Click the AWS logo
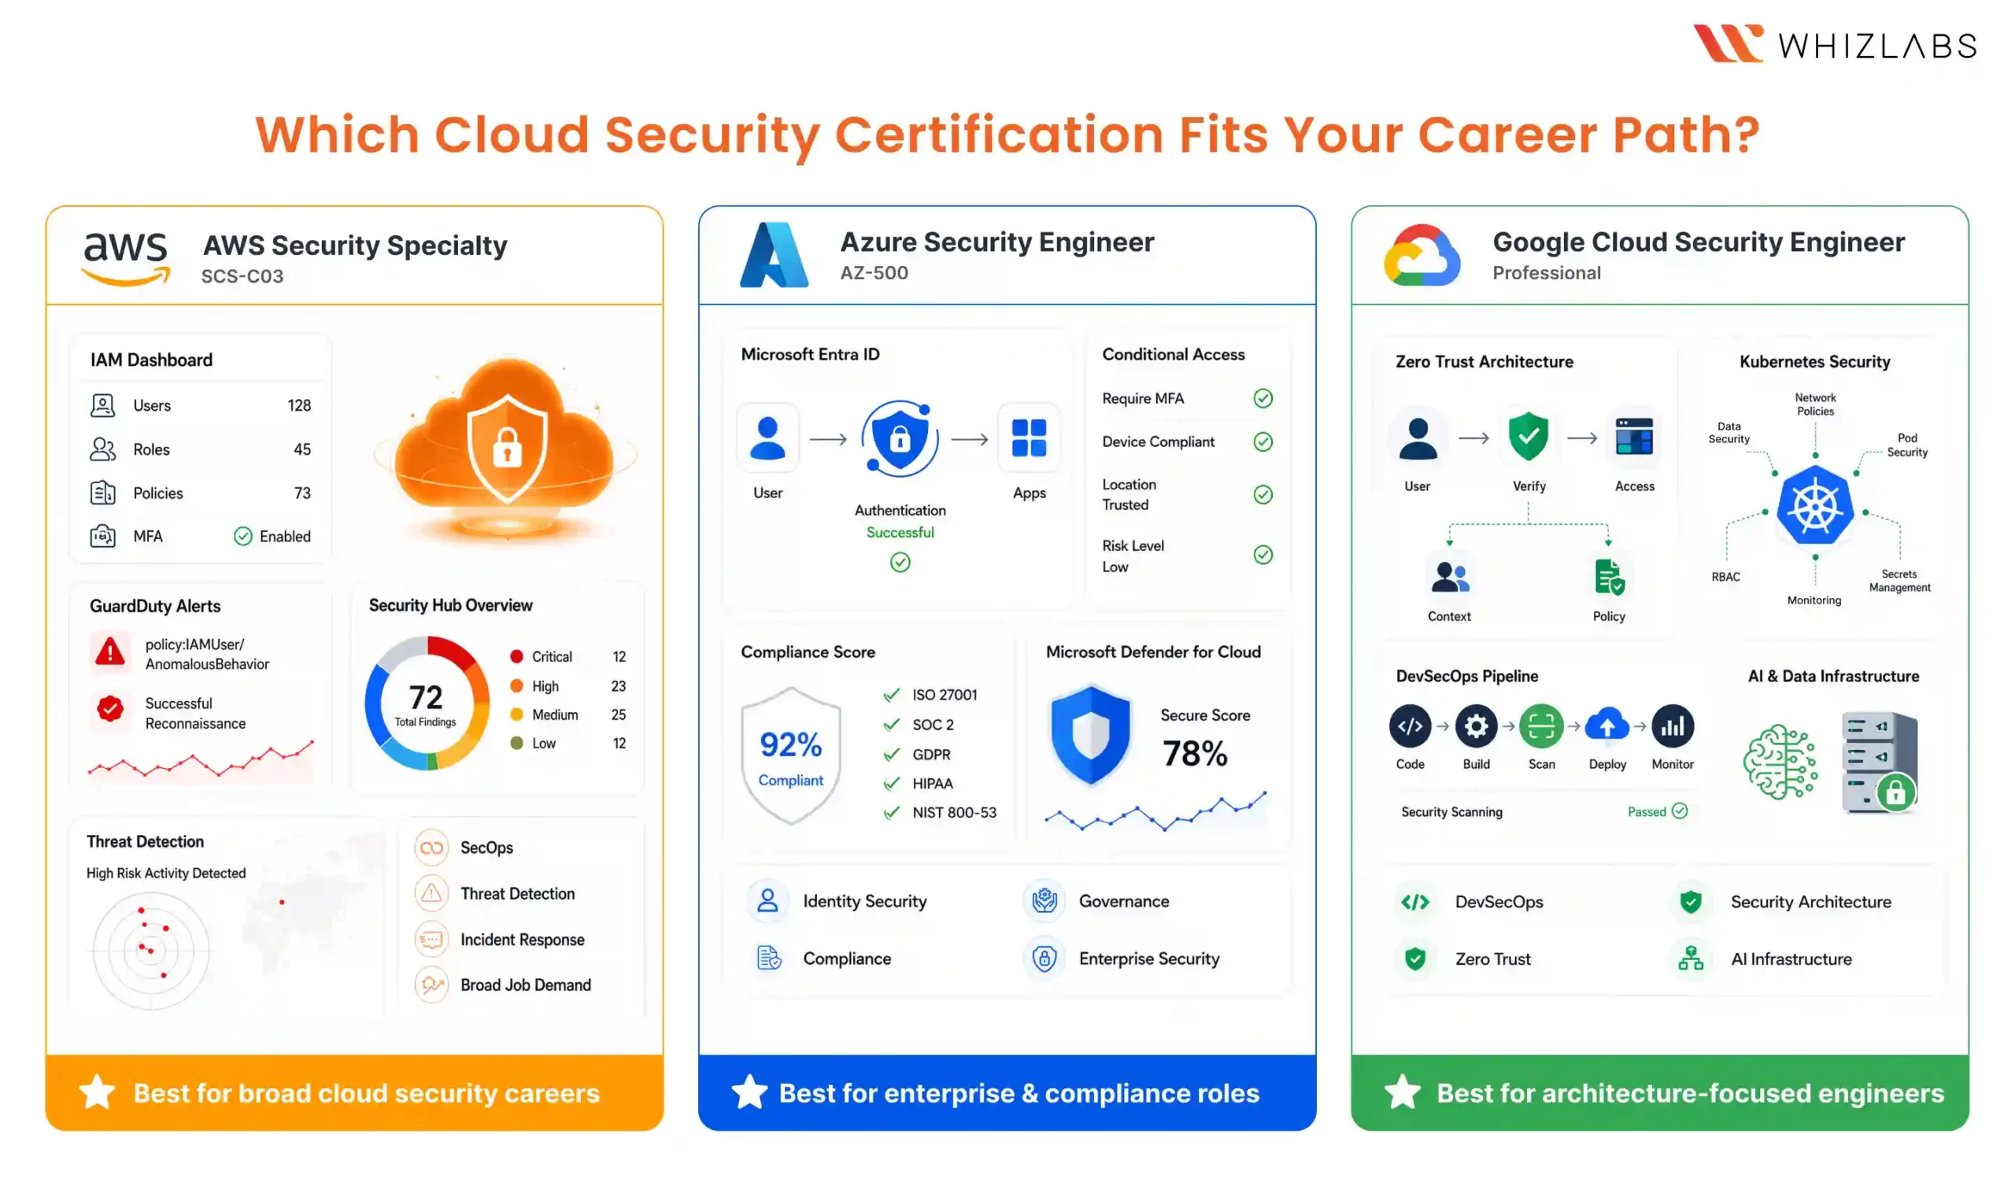Image resolution: width=2015 pixels, height=1189 pixels. point(126,258)
